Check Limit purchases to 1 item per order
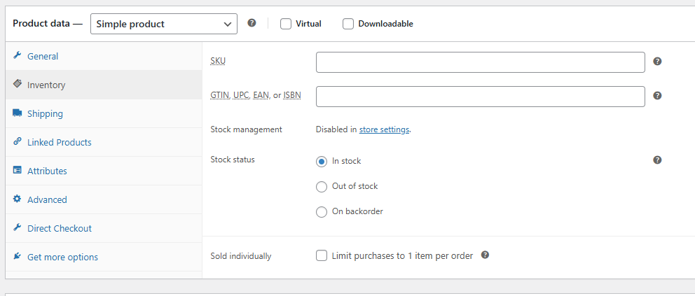The image size is (695, 296). (322, 256)
